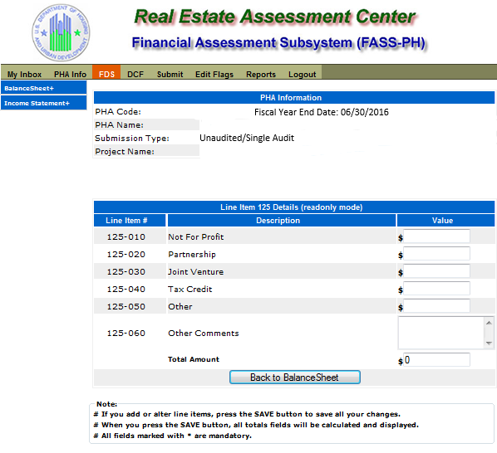Click line item number 125-060
Screen dimensions: 497x453
125,333
